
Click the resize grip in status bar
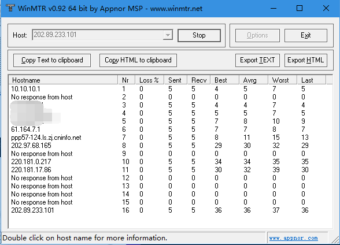335,240
